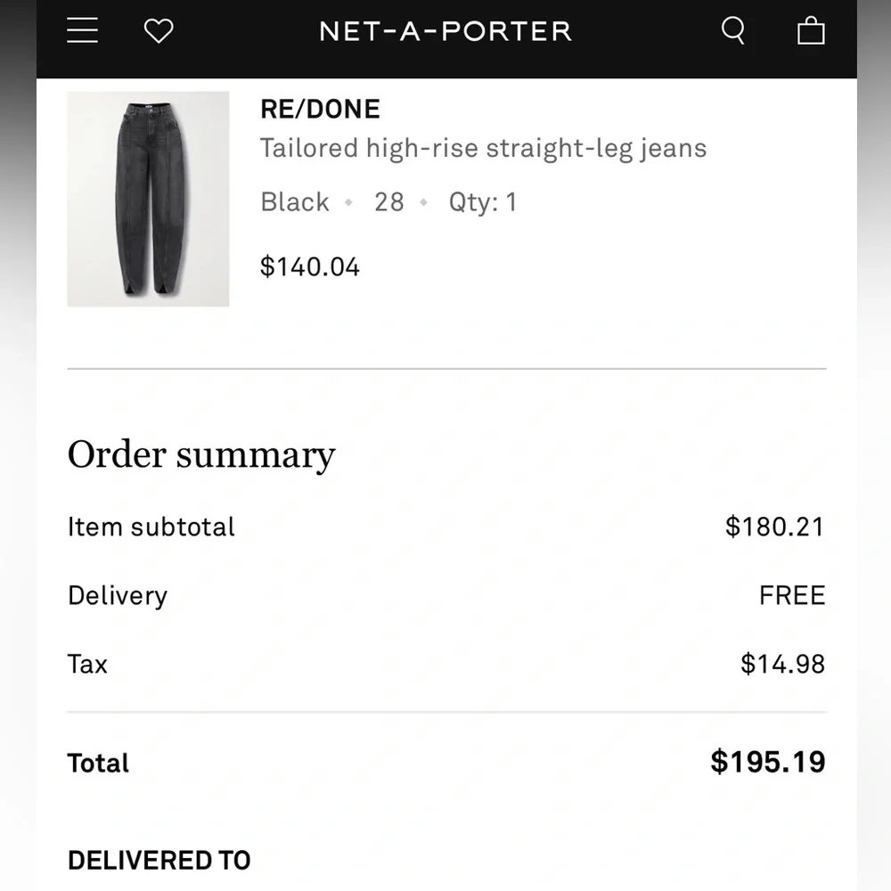
Task: Click the $140.04 item price
Action: 310,266
